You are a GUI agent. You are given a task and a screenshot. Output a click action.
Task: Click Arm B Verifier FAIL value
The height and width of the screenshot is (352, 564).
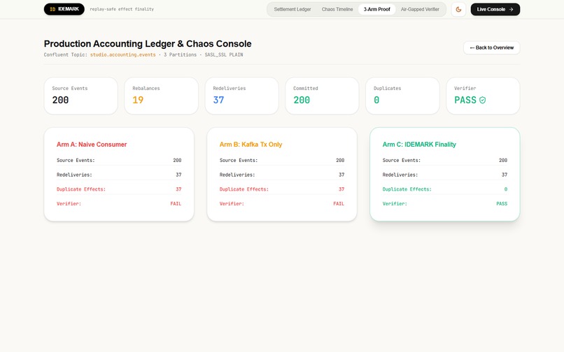pos(339,204)
